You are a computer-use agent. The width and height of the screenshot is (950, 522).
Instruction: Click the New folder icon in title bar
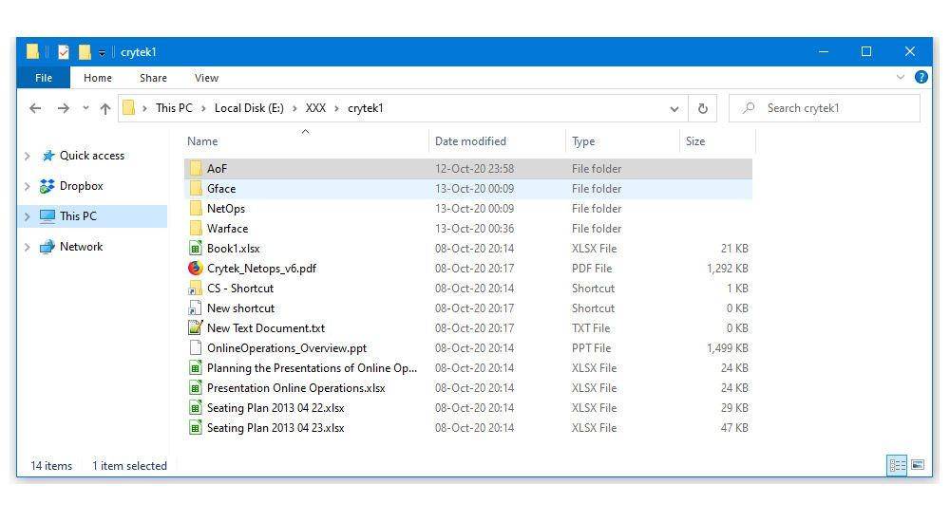(x=85, y=52)
